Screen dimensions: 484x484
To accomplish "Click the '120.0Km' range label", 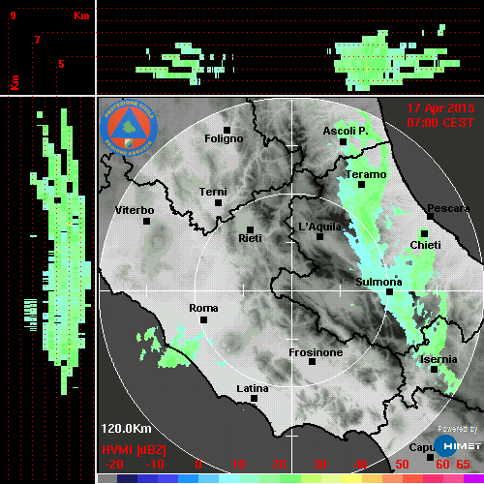I will pos(126,429).
